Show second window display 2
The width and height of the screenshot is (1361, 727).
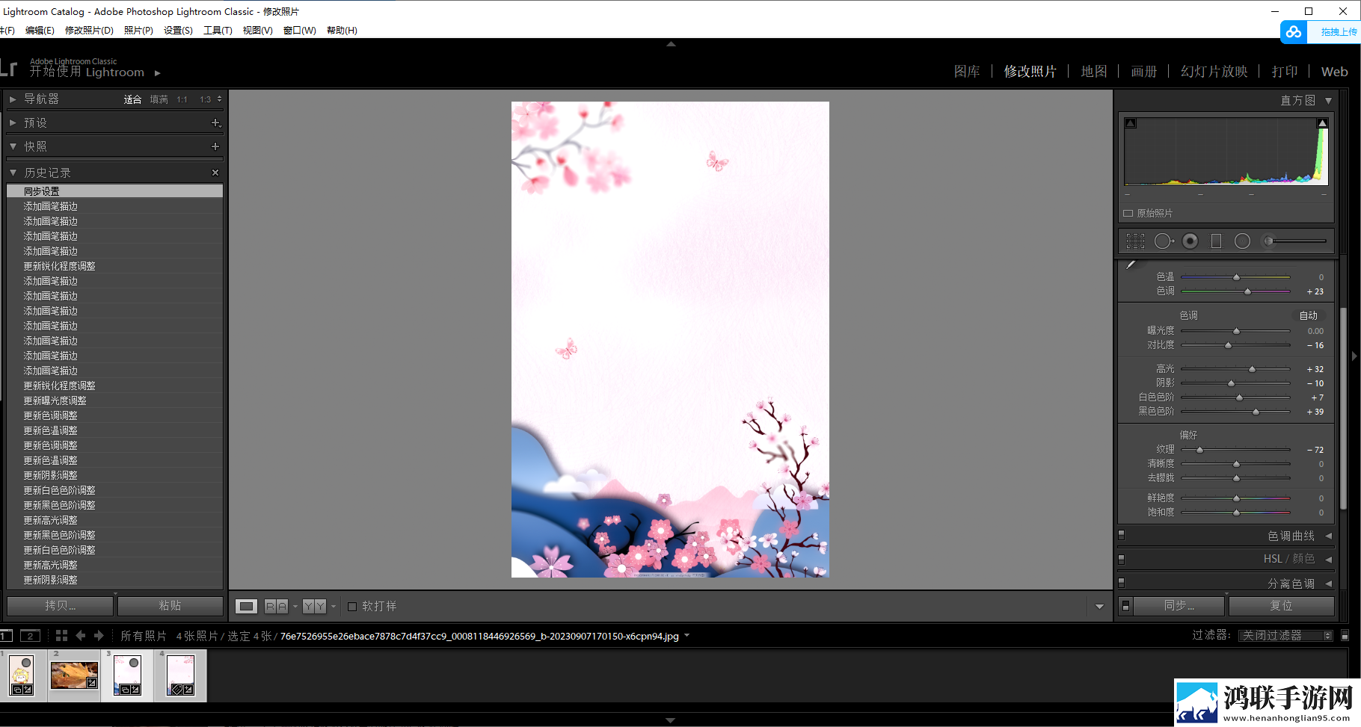[x=30, y=636]
